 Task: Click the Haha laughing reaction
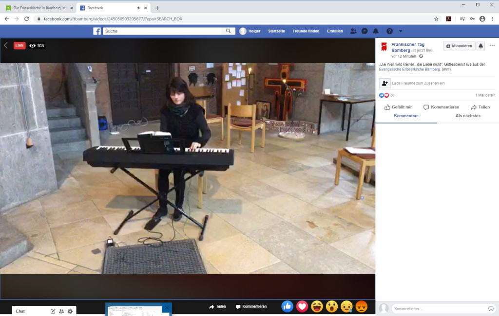click(317, 306)
